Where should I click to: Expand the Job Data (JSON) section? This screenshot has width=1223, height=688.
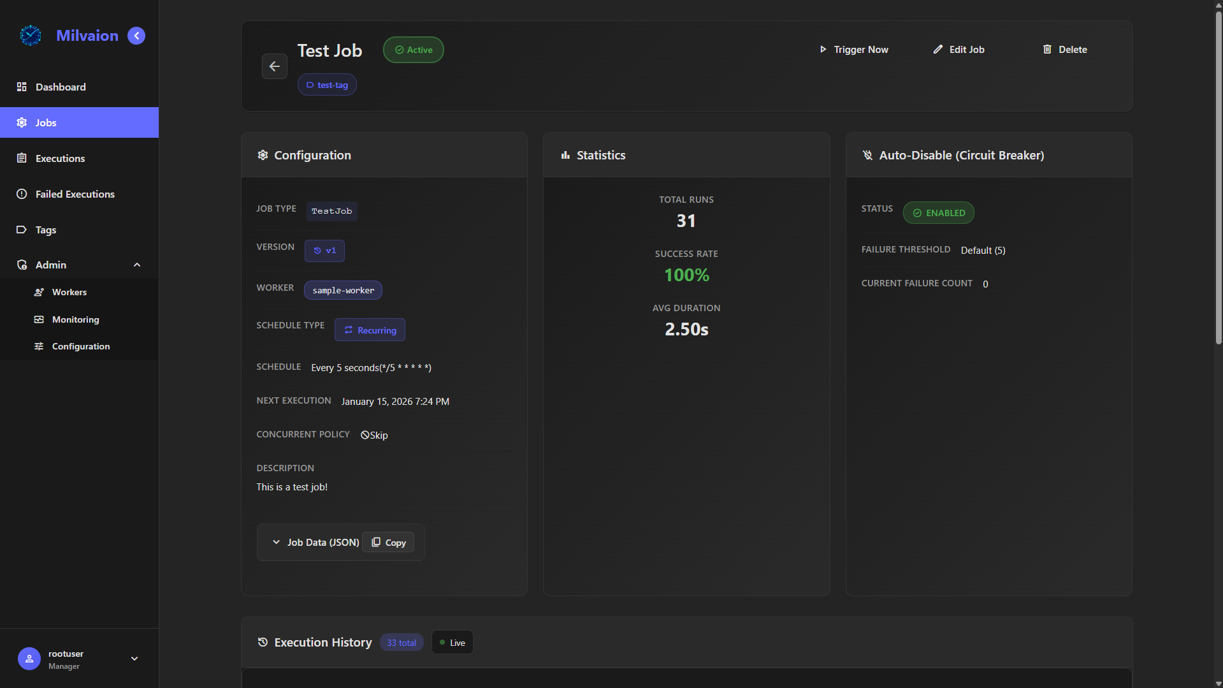(315, 543)
